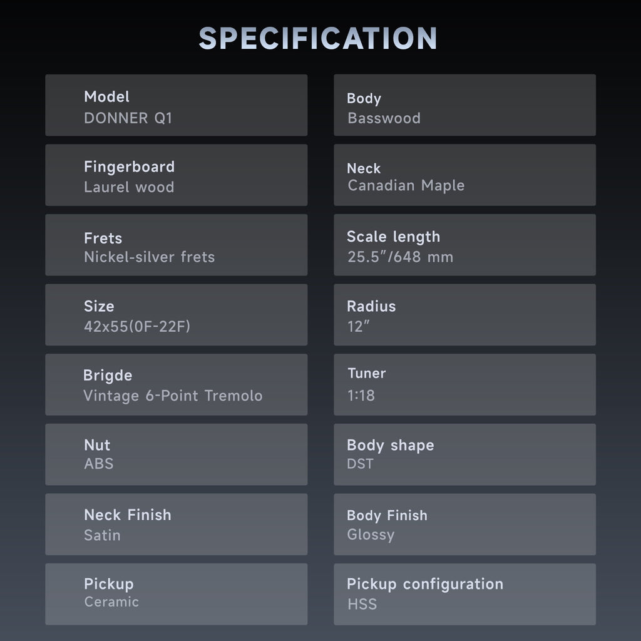Select the Model DONNER Q1 card
The height and width of the screenshot is (641, 641).
pos(176,105)
